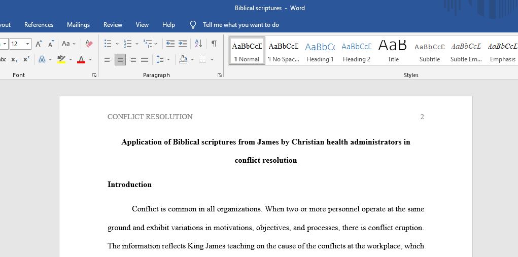Apply the Emphasis style
Screen dimensions: 518x257
(502, 51)
